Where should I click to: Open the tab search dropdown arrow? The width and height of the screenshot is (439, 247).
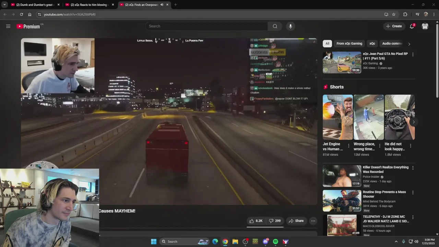tap(4, 5)
